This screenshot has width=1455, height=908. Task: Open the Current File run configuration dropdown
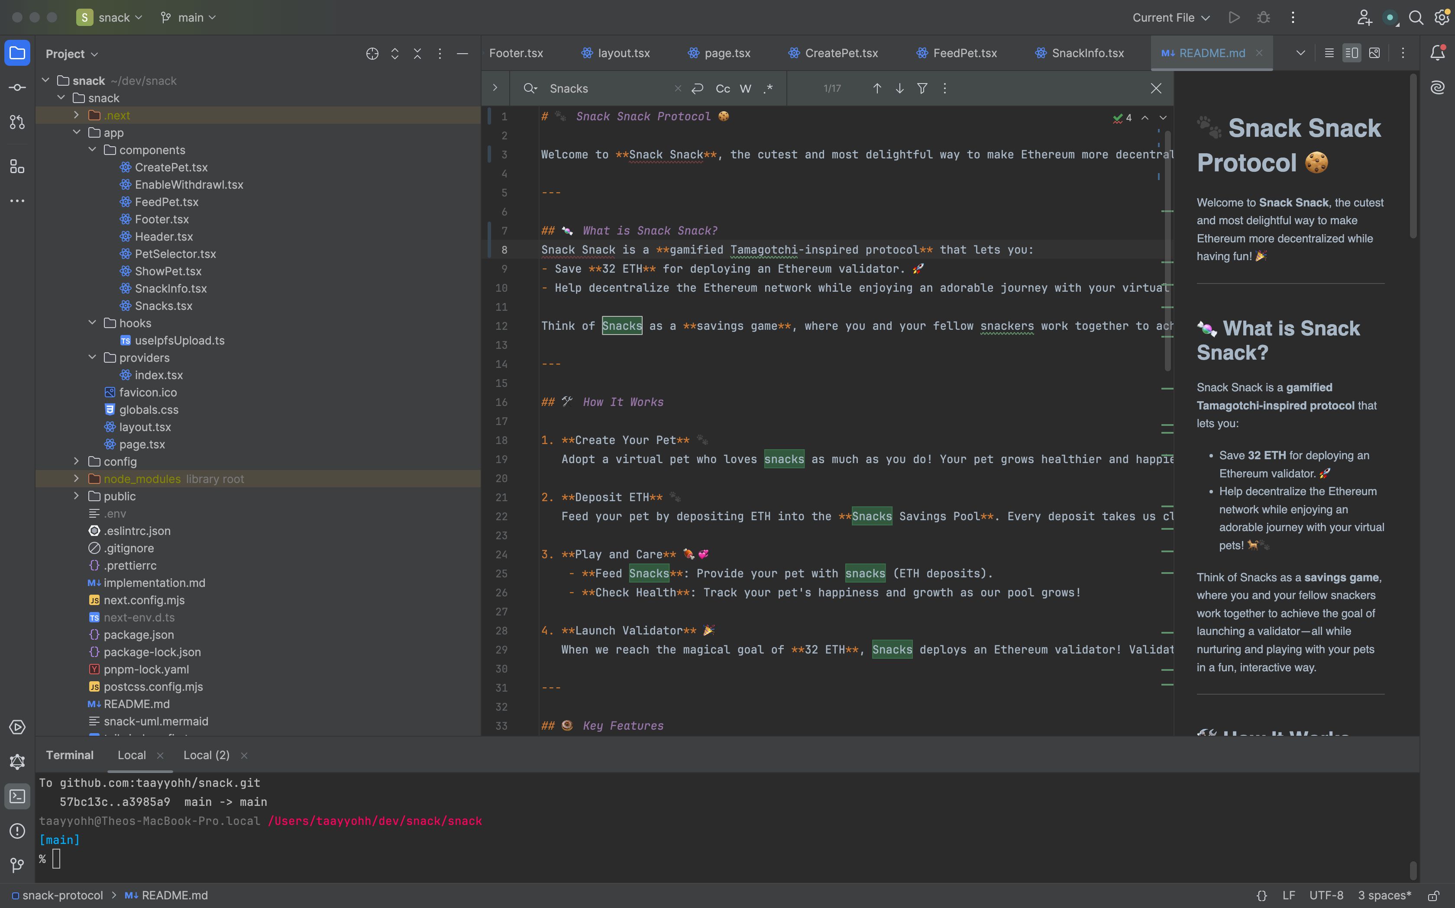1171,17
